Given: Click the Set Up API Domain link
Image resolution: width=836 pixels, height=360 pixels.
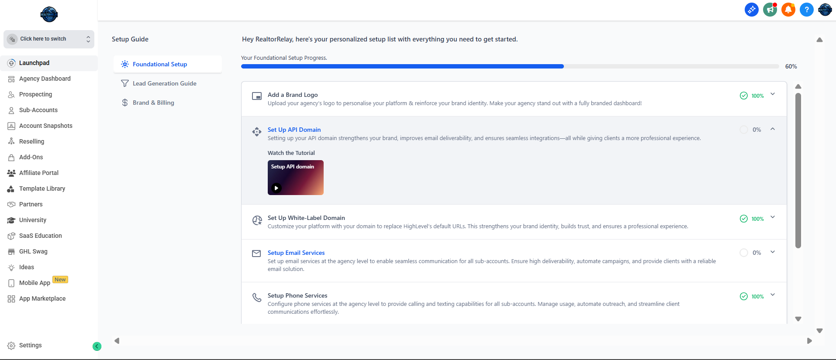Looking at the screenshot, I should [294, 130].
